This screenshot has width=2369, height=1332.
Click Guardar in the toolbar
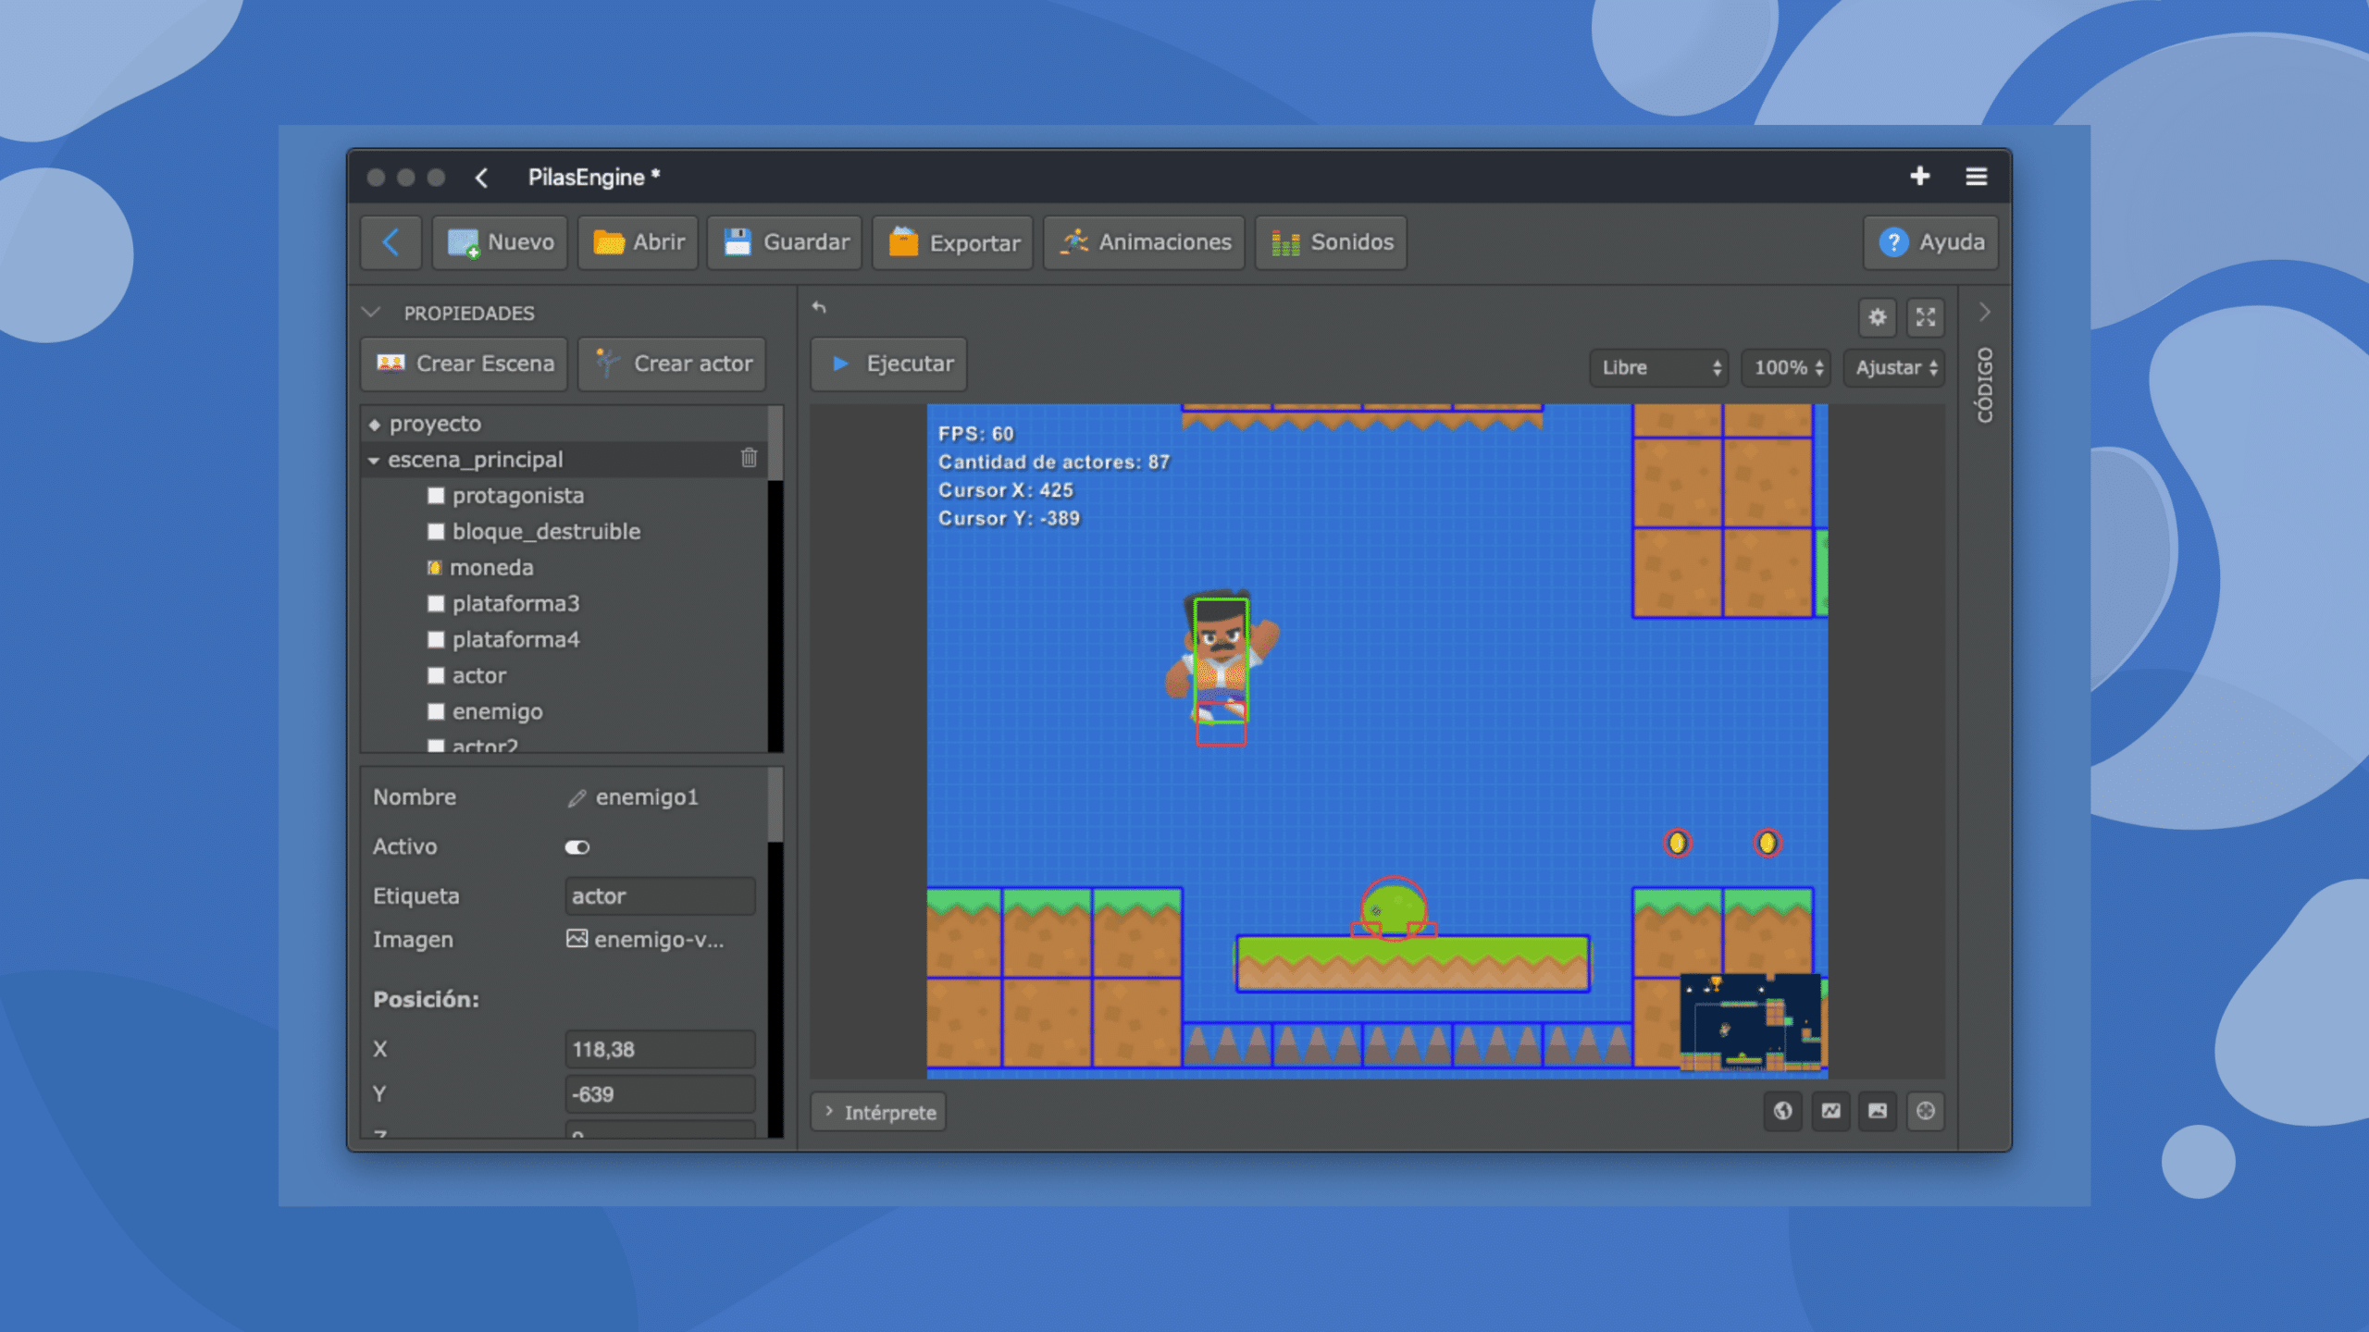pos(785,242)
